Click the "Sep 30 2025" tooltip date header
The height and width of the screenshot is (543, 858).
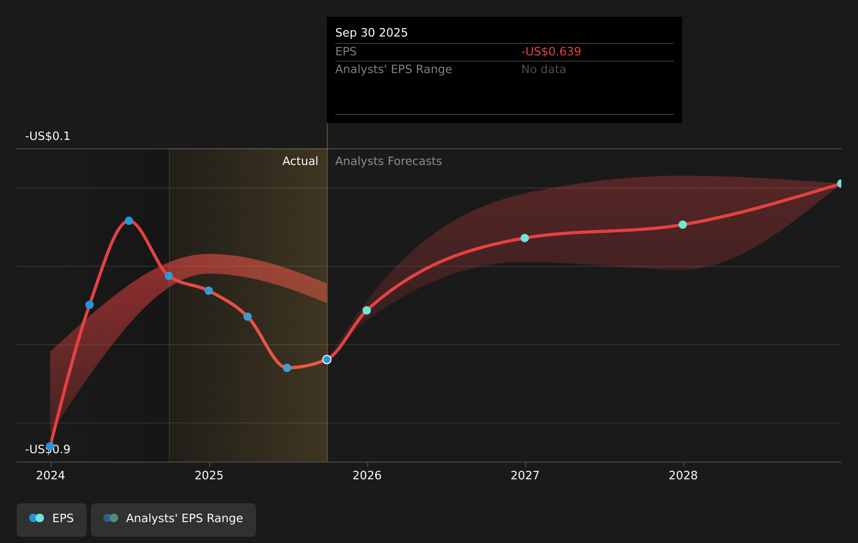tap(371, 33)
